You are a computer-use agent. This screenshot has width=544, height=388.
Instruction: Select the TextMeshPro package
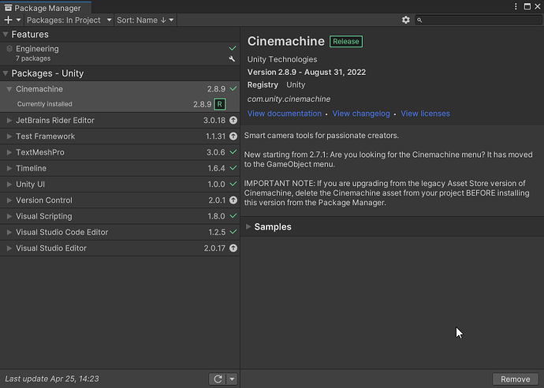click(120, 152)
